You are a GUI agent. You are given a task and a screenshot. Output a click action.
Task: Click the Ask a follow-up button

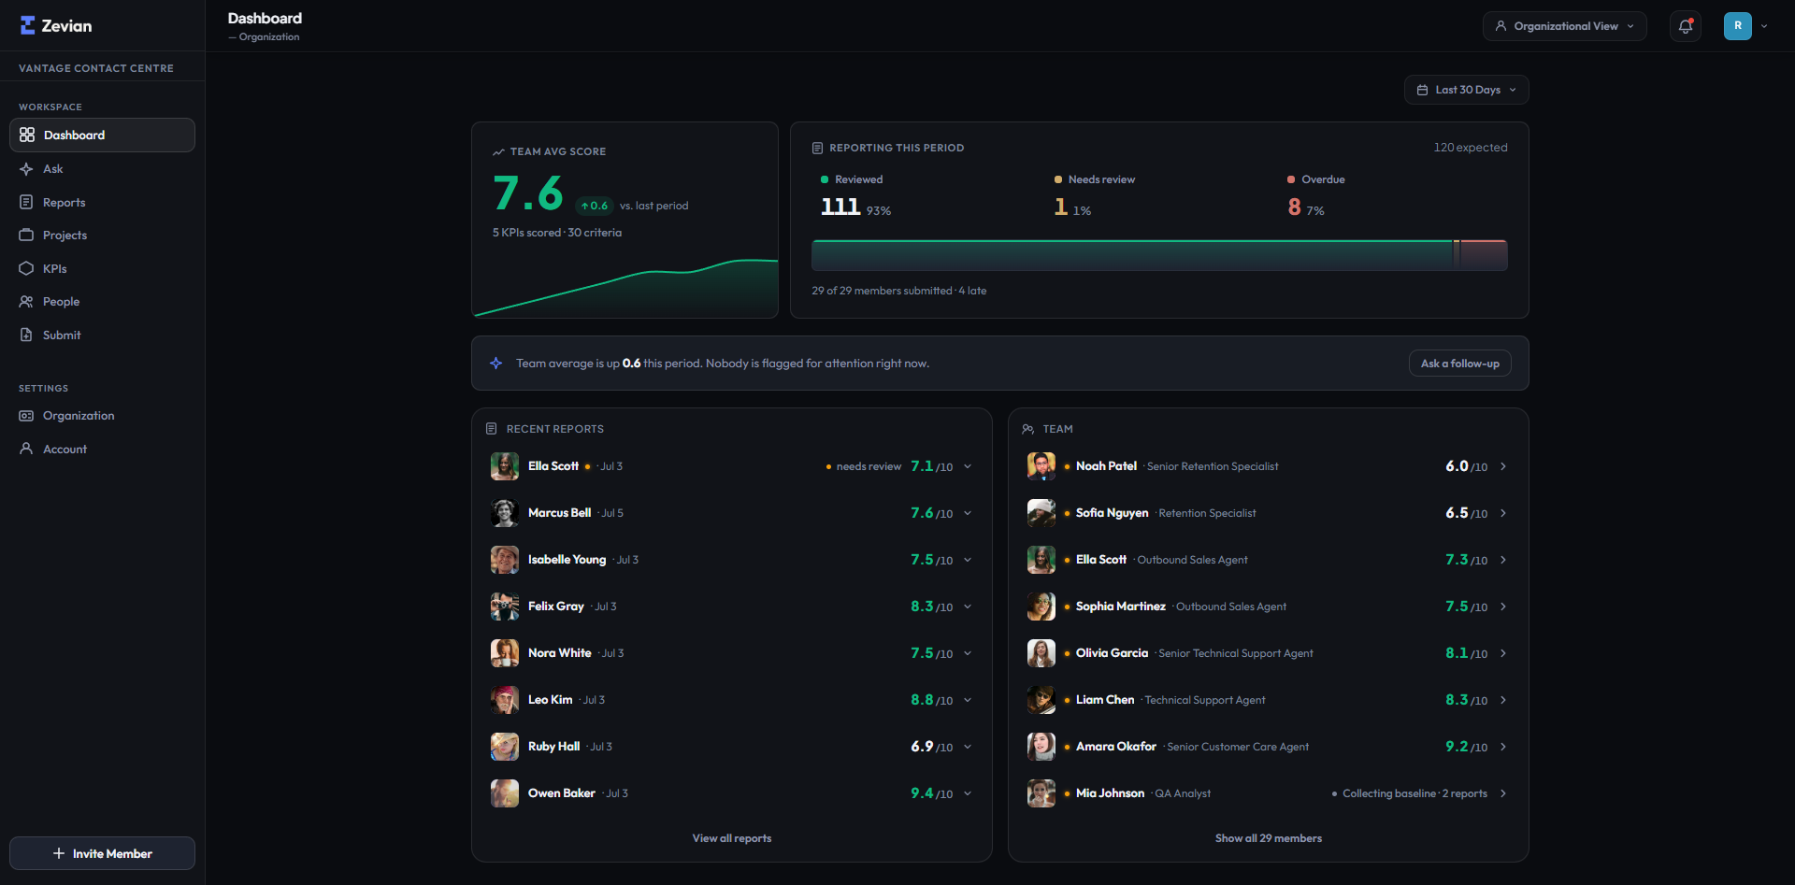1459,364
